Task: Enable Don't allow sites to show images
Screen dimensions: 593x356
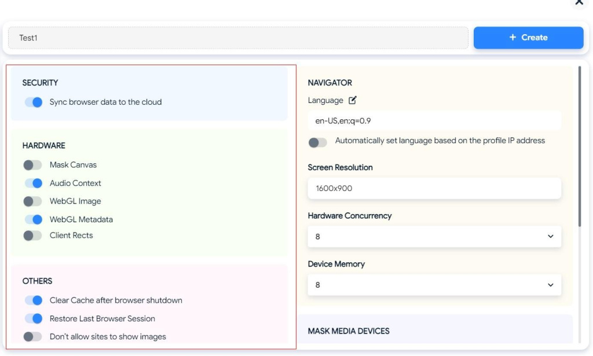Action: click(33, 336)
